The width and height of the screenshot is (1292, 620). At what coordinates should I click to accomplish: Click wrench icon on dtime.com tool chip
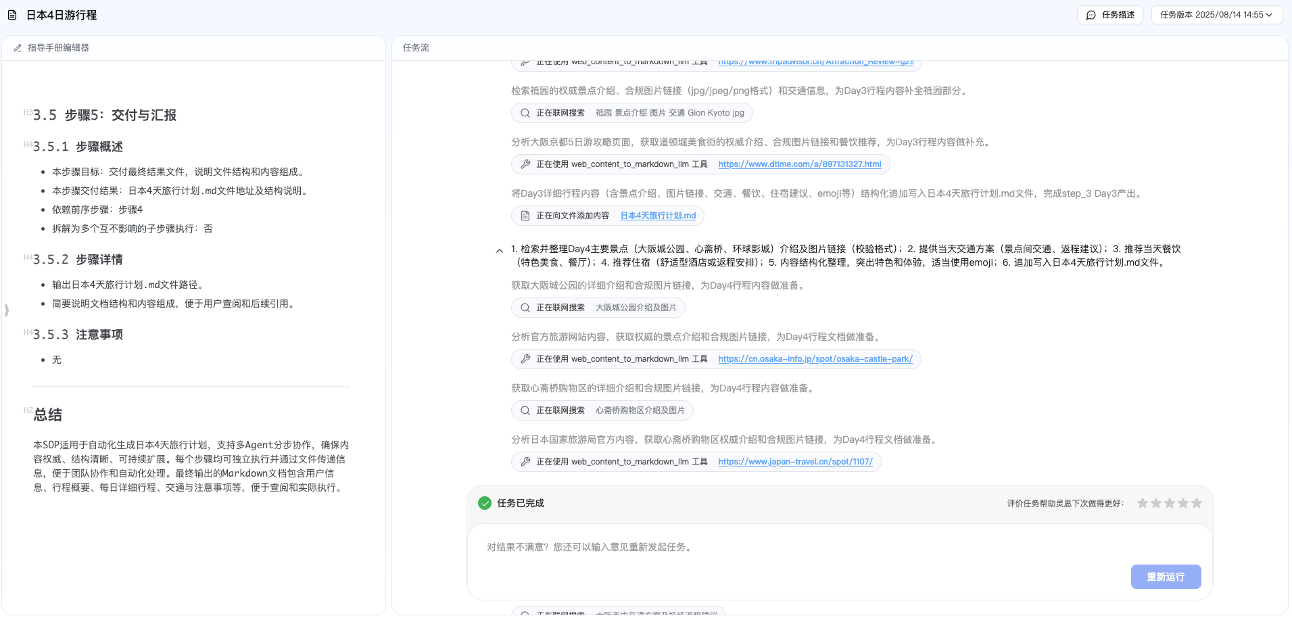pyautogui.click(x=525, y=164)
